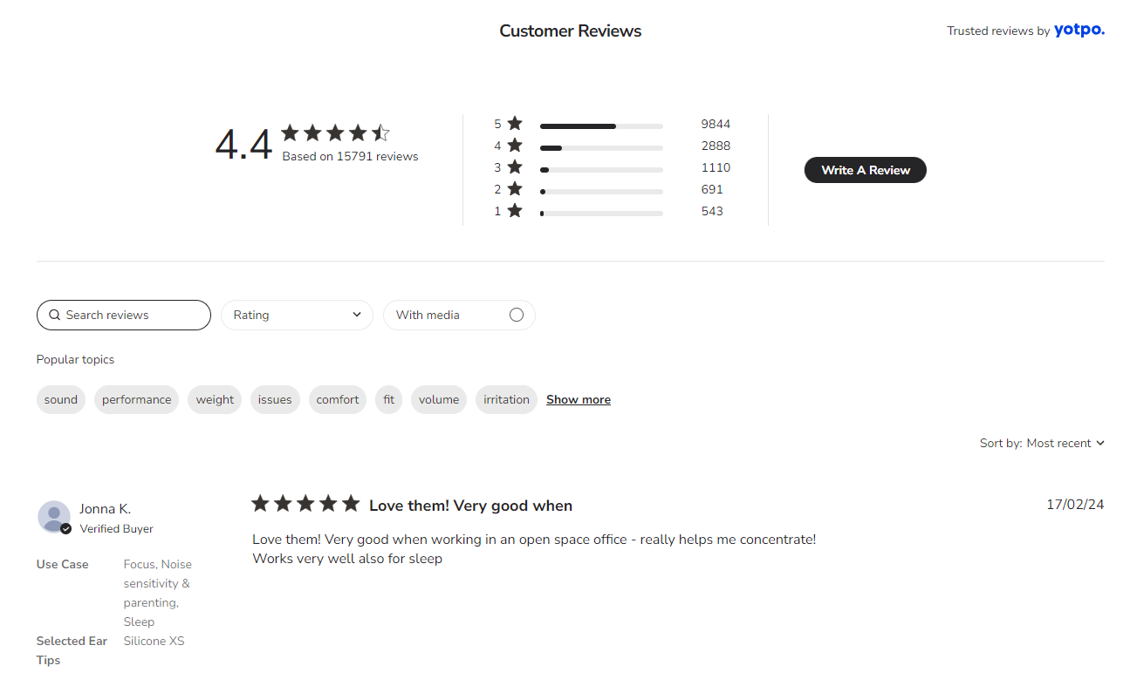Click the weight topic chip

coord(215,400)
